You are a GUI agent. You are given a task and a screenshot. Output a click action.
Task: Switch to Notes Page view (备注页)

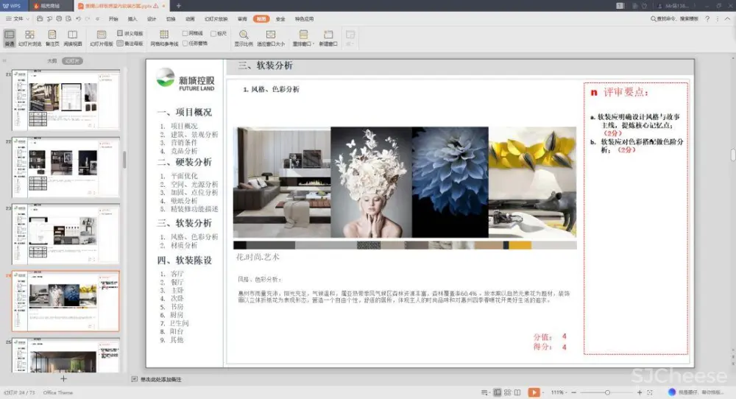(x=52, y=38)
